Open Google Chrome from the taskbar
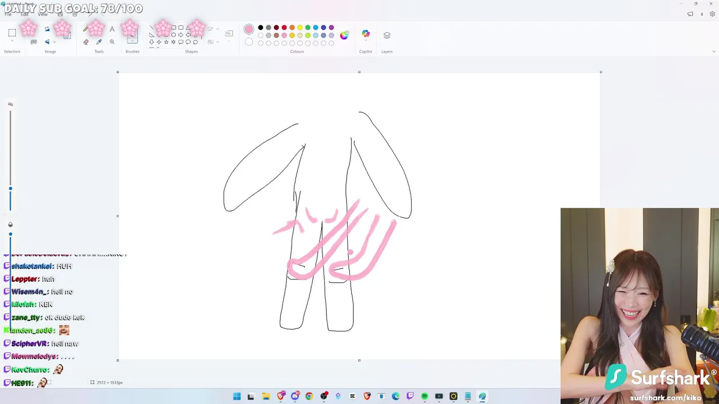The width and height of the screenshot is (719, 404). click(x=309, y=396)
